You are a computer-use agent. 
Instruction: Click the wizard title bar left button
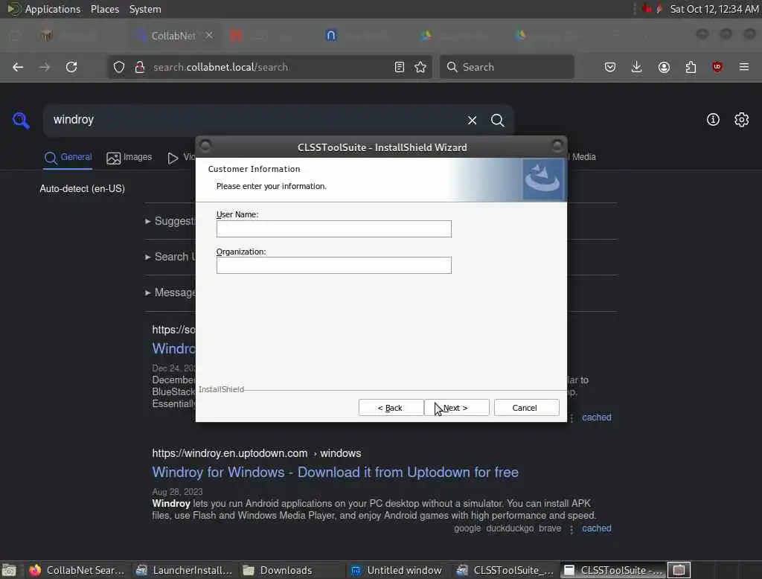[205, 145]
